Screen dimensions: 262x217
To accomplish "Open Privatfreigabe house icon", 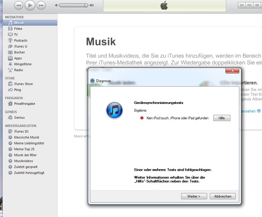I will tap(10, 104).
